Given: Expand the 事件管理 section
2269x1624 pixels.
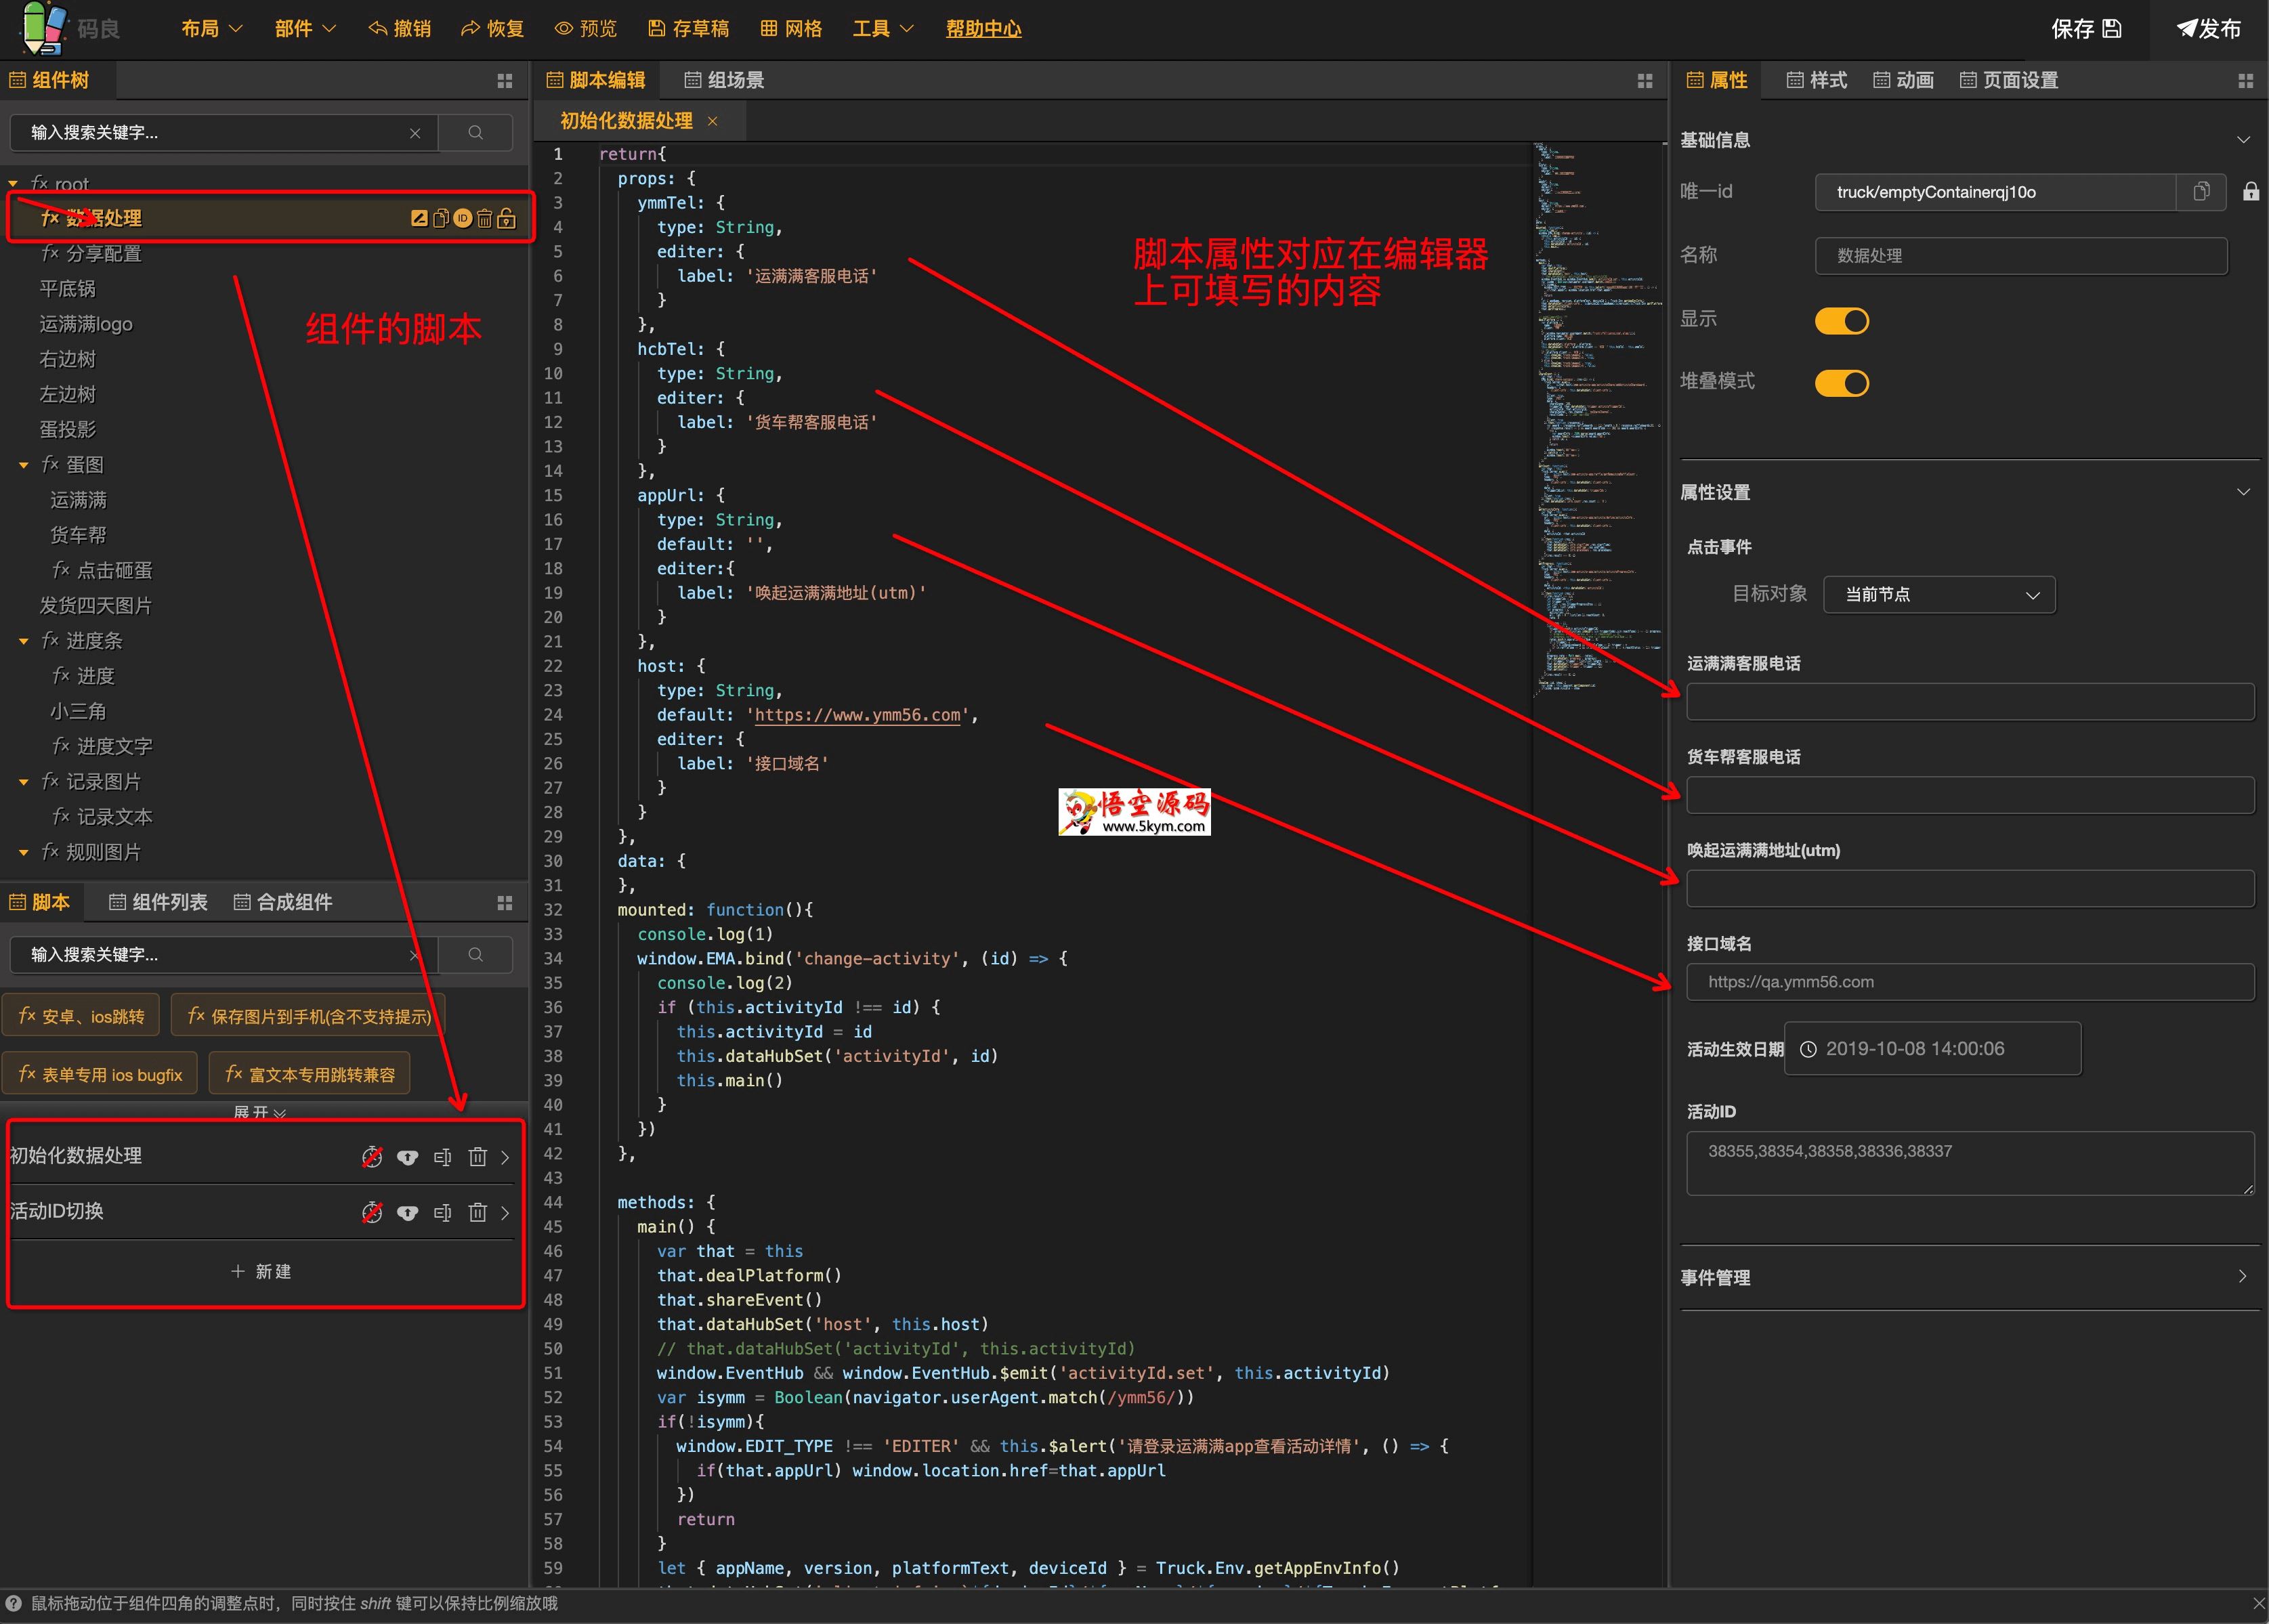Looking at the screenshot, I should 2243,1276.
